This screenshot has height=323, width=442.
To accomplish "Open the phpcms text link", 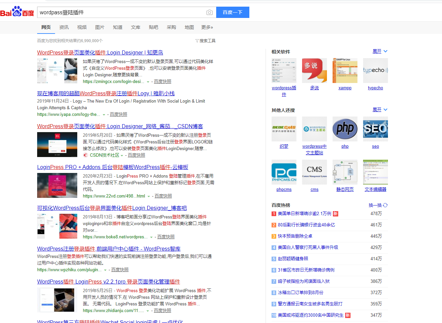I will [284, 190].
